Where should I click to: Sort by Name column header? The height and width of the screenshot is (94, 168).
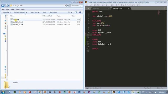click(12, 16)
